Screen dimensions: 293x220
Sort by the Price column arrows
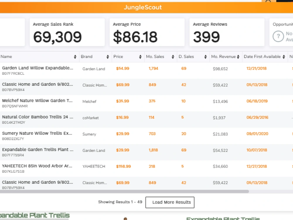[x=140, y=57]
